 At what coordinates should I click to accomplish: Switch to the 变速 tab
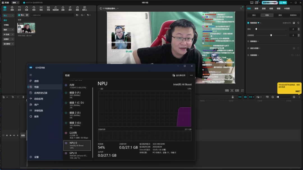[x=263, y=8]
